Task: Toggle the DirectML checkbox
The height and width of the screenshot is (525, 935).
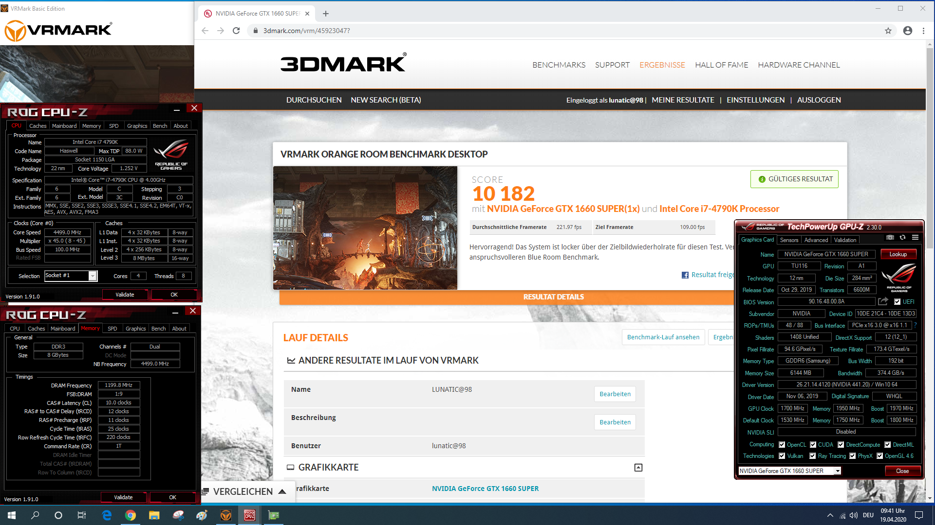Action: (887, 444)
